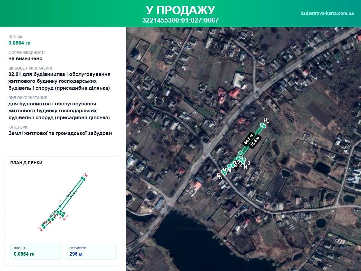Screen dimensions: 361x271
Task: Select 0,0864 га in the plan's ПЛОЩА card
Action: (24, 254)
